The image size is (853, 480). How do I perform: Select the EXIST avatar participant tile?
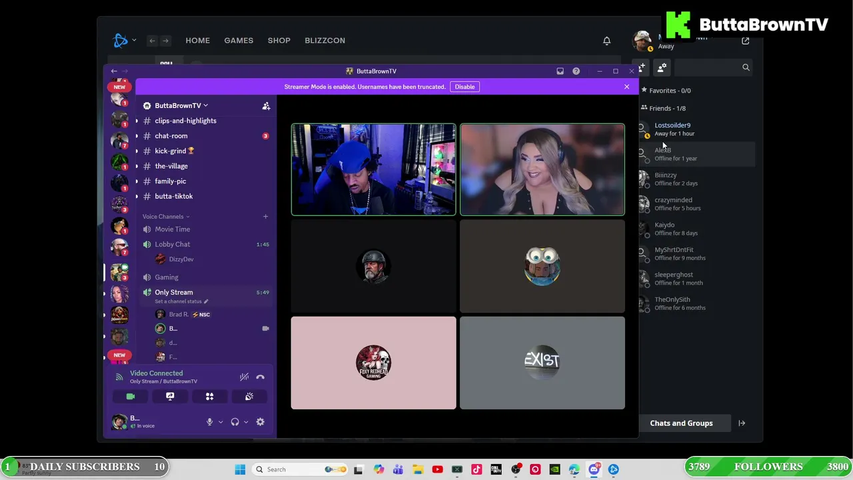click(542, 363)
